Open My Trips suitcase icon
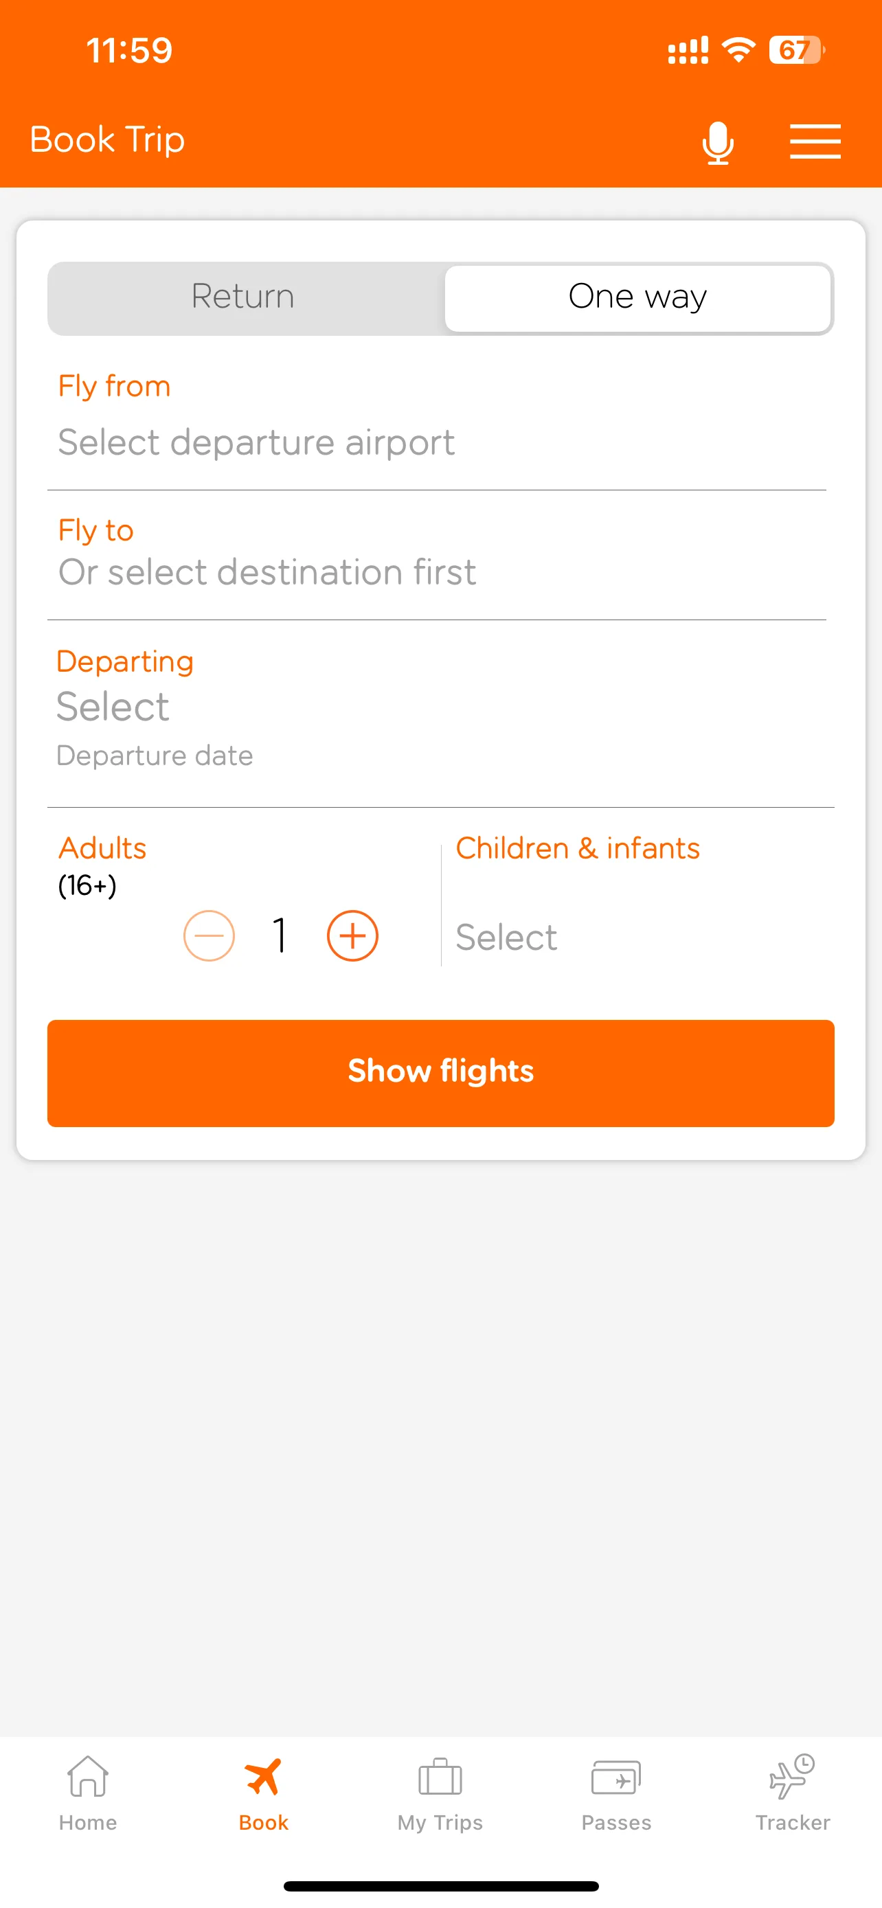This screenshot has width=882, height=1908. [x=440, y=1777]
